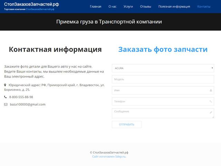Image resolution: width=221 pixels, height=166 pixels.
Task: Open the Сайт изготовлен Sdep.ru link
Action: pos(109,157)
